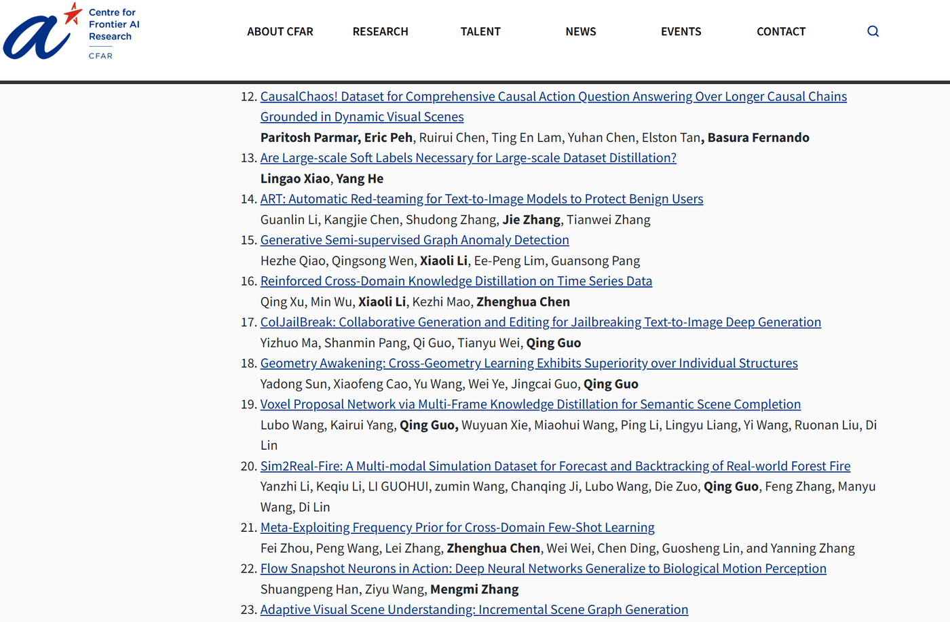Open the Geometry Awakening paper link
Screen dimensions: 950x622
(x=529, y=363)
